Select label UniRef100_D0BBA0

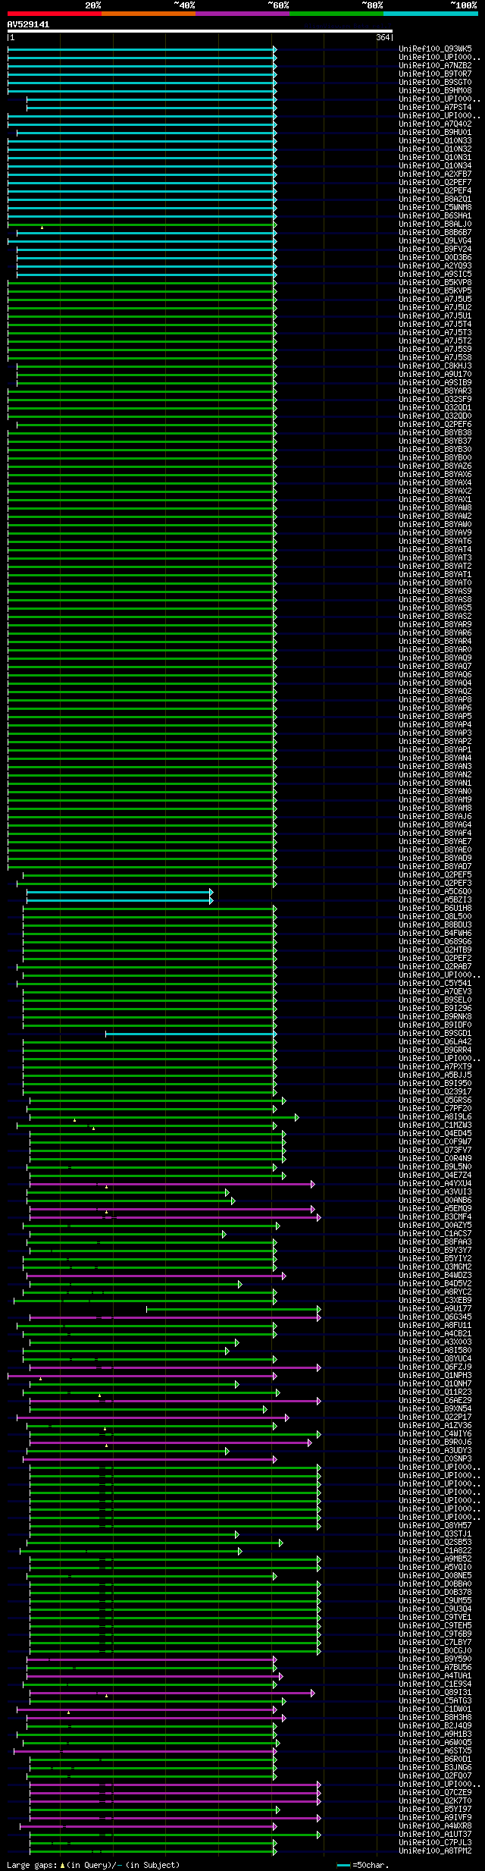[435, 1584]
